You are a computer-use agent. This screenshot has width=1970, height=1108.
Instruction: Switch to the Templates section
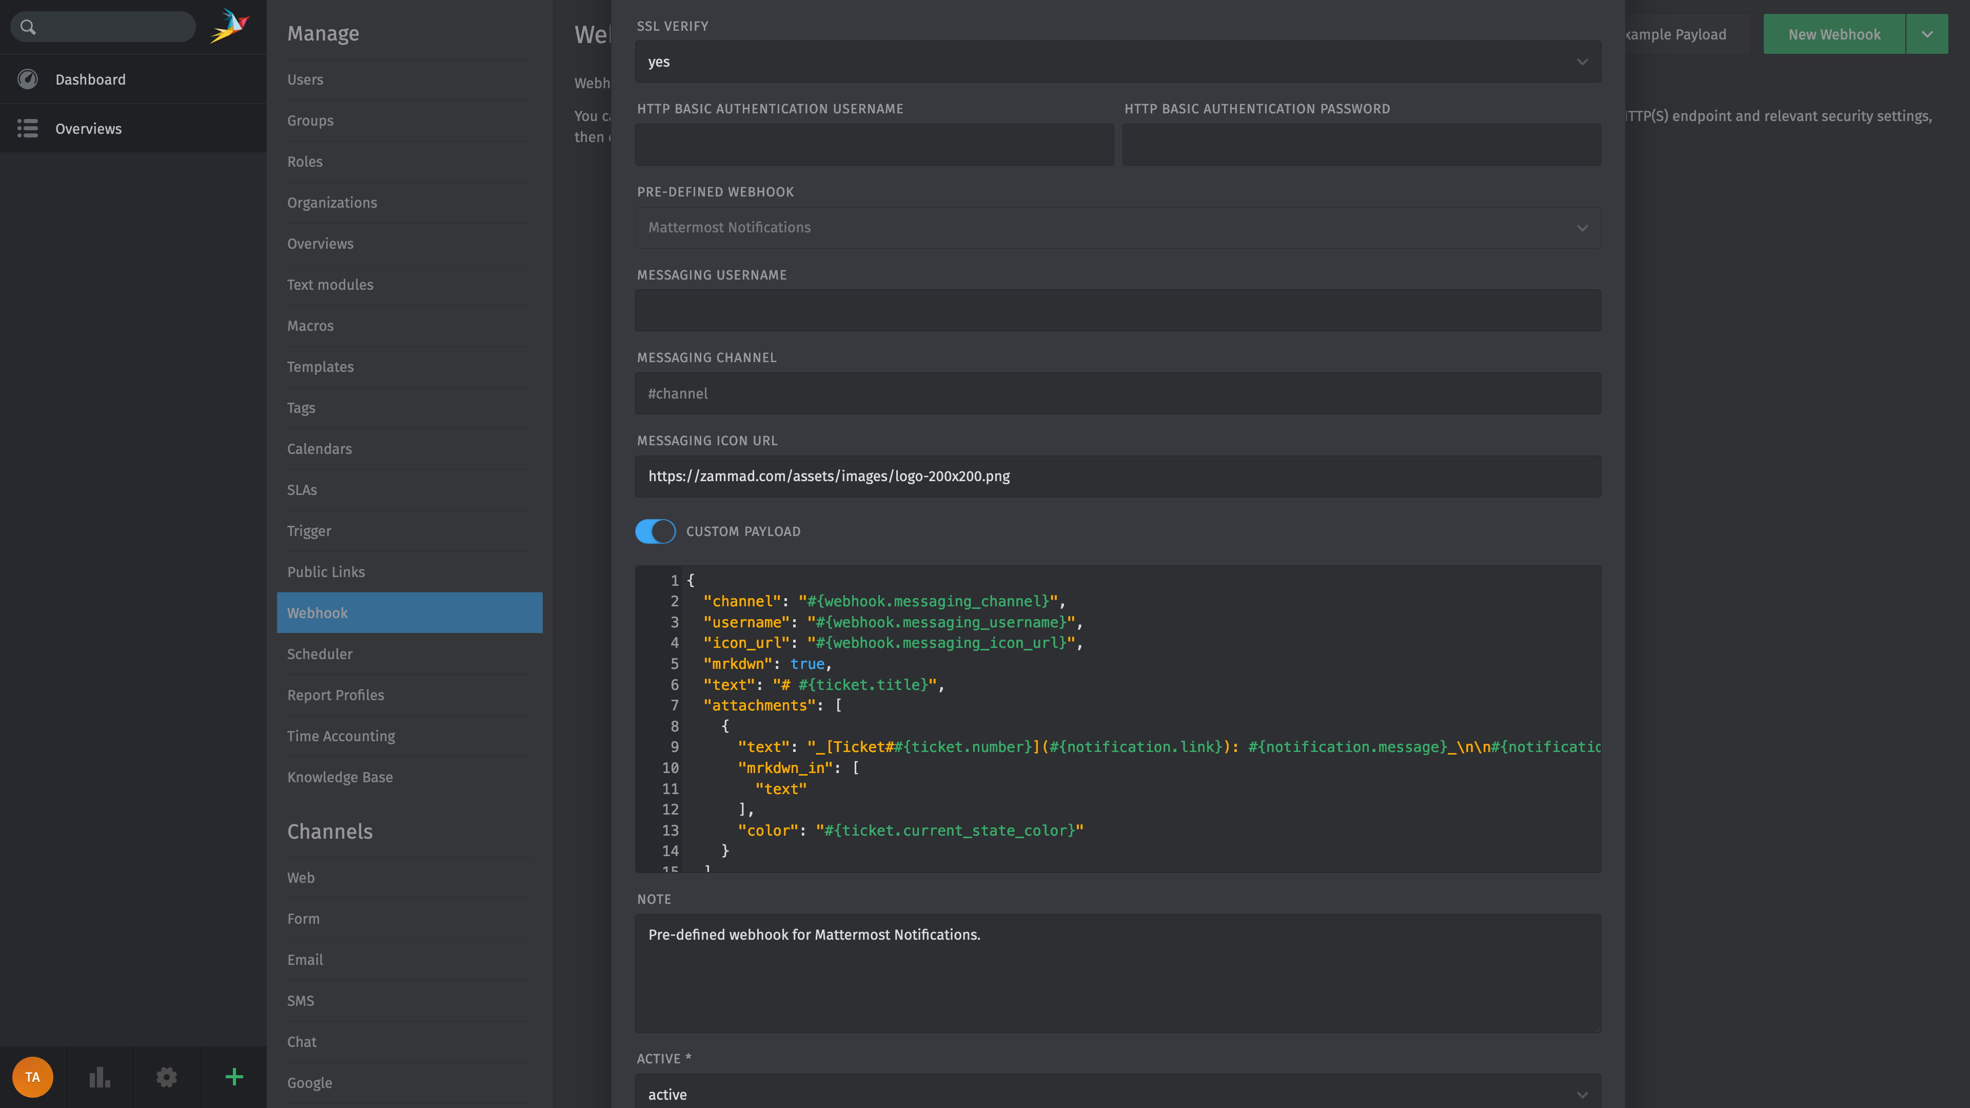pos(321,366)
